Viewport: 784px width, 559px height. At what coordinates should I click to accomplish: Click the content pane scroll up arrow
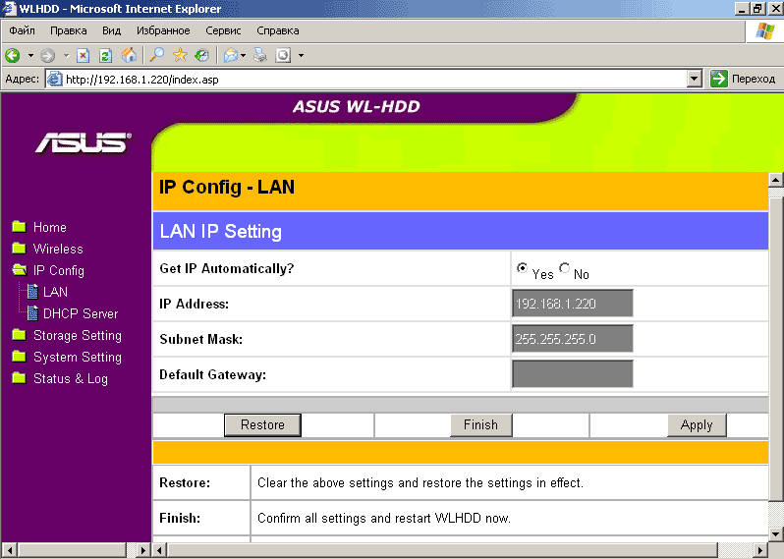click(775, 180)
